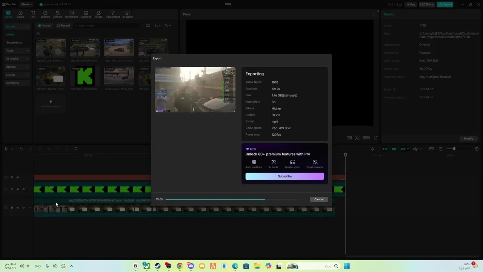Screen dimensions: 483x272
Task: Hide the green K logo track
Action: [x=18, y=189]
